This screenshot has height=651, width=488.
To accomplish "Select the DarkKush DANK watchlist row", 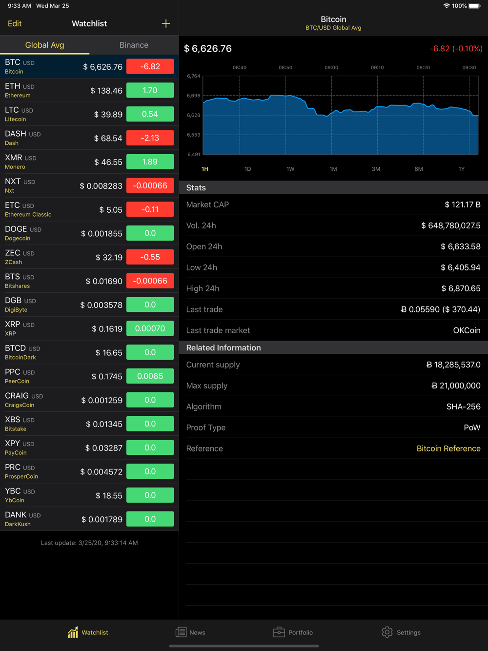I will pos(89,519).
